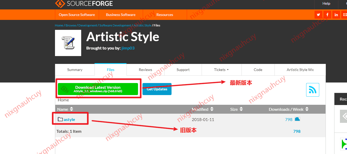Image resolution: width=347 pixels, height=154 pixels.
Task: Go to Development breadcrumb link
Action: (88, 25)
